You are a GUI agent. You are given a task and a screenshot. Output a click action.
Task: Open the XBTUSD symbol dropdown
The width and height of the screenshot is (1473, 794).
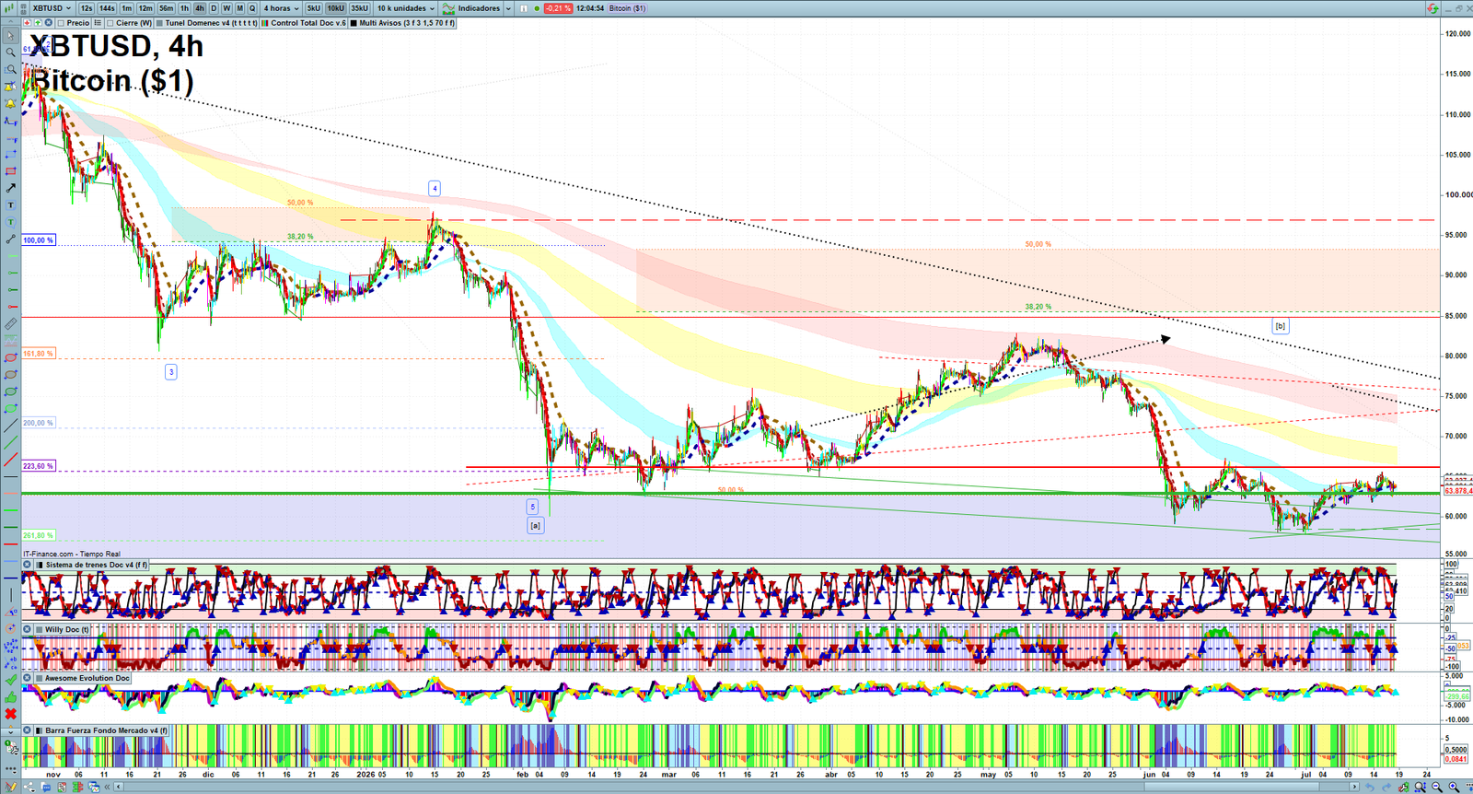[x=52, y=8]
